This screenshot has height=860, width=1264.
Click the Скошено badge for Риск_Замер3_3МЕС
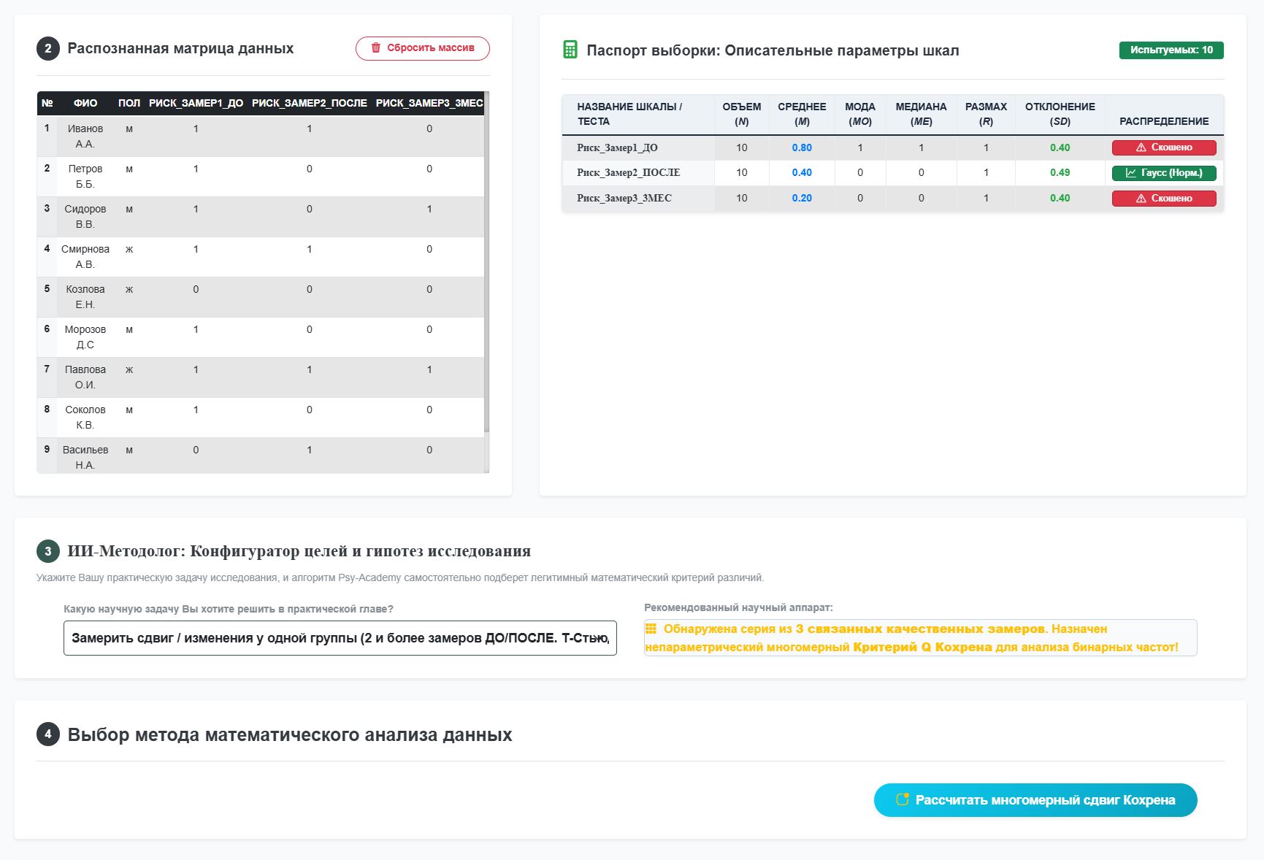[x=1164, y=199]
